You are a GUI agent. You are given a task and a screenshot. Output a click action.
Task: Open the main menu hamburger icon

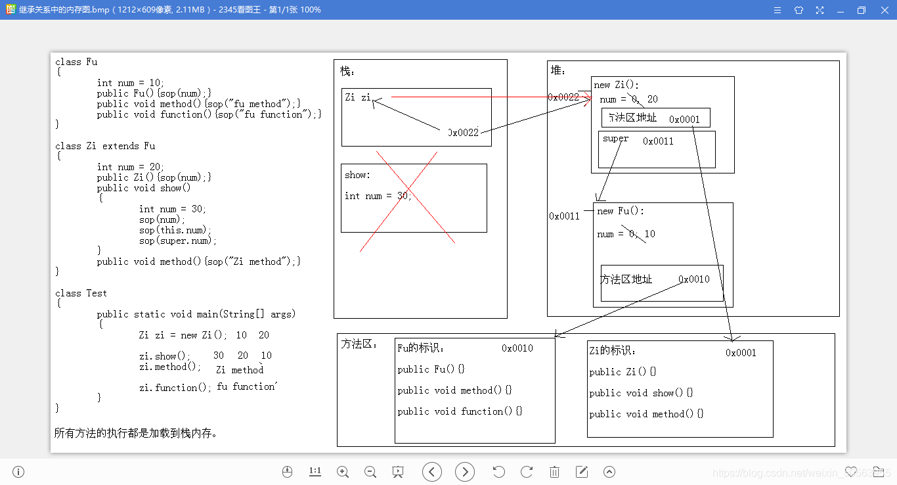777,10
